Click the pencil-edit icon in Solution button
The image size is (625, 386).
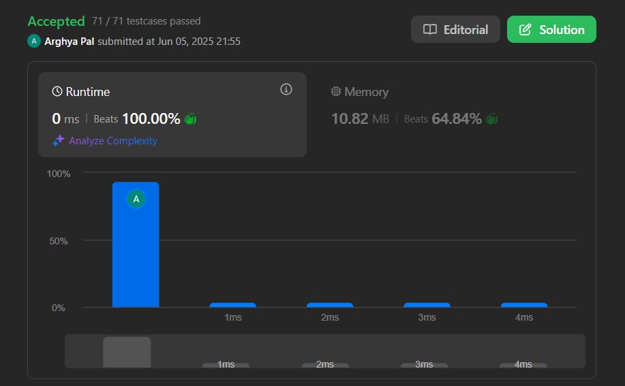(x=525, y=29)
